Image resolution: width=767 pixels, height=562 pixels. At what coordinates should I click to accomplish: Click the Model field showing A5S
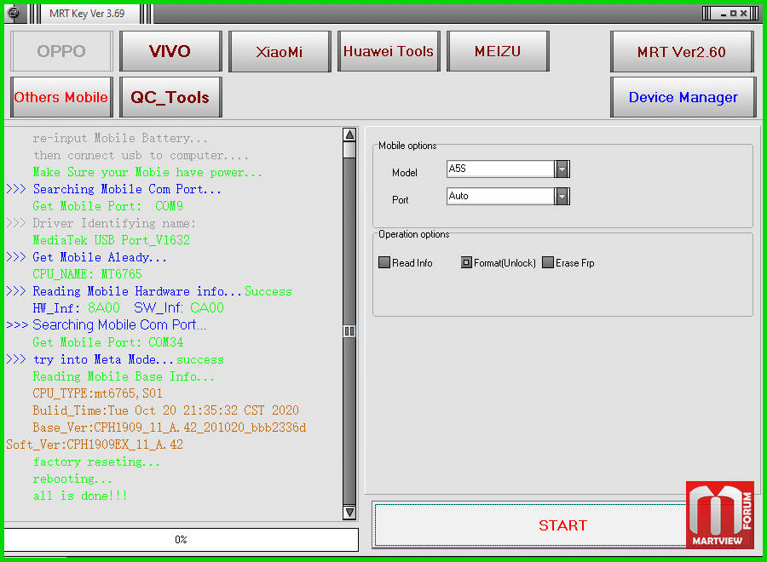click(x=500, y=169)
